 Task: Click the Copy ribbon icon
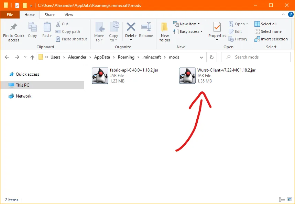pyautogui.click(x=32, y=27)
